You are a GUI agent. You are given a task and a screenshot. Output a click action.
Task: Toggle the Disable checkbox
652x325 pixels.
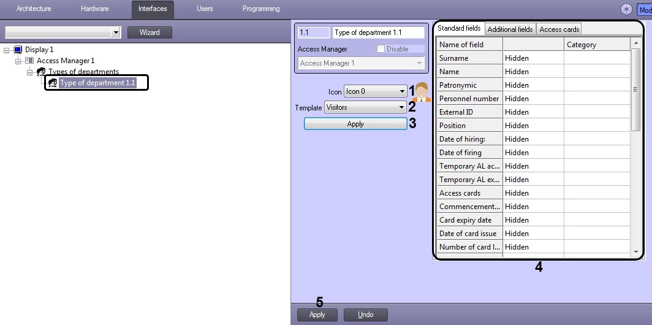(381, 49)
